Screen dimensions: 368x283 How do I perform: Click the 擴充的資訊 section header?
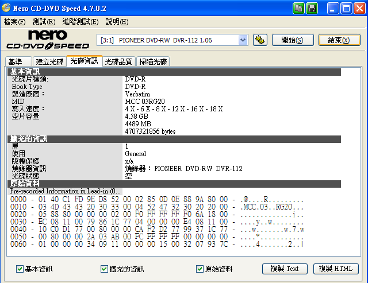[174, 139]
